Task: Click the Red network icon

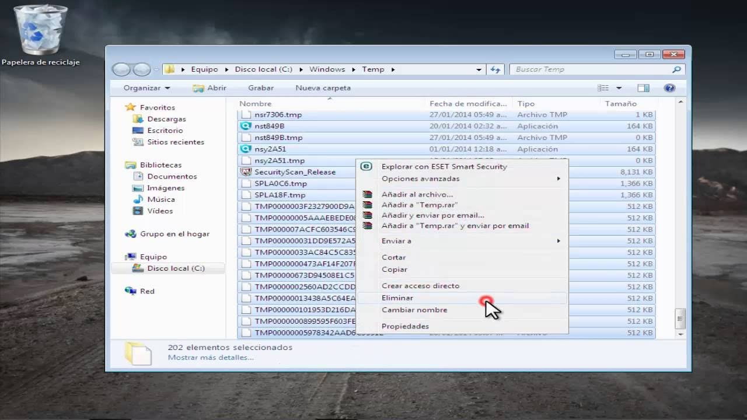Action: coord(131,291)
